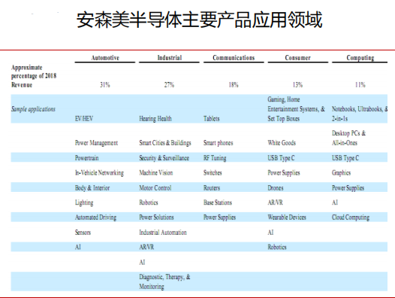Select the Wearable Devices cell
This screenshot has height=298, width=395.
point(287,217)
